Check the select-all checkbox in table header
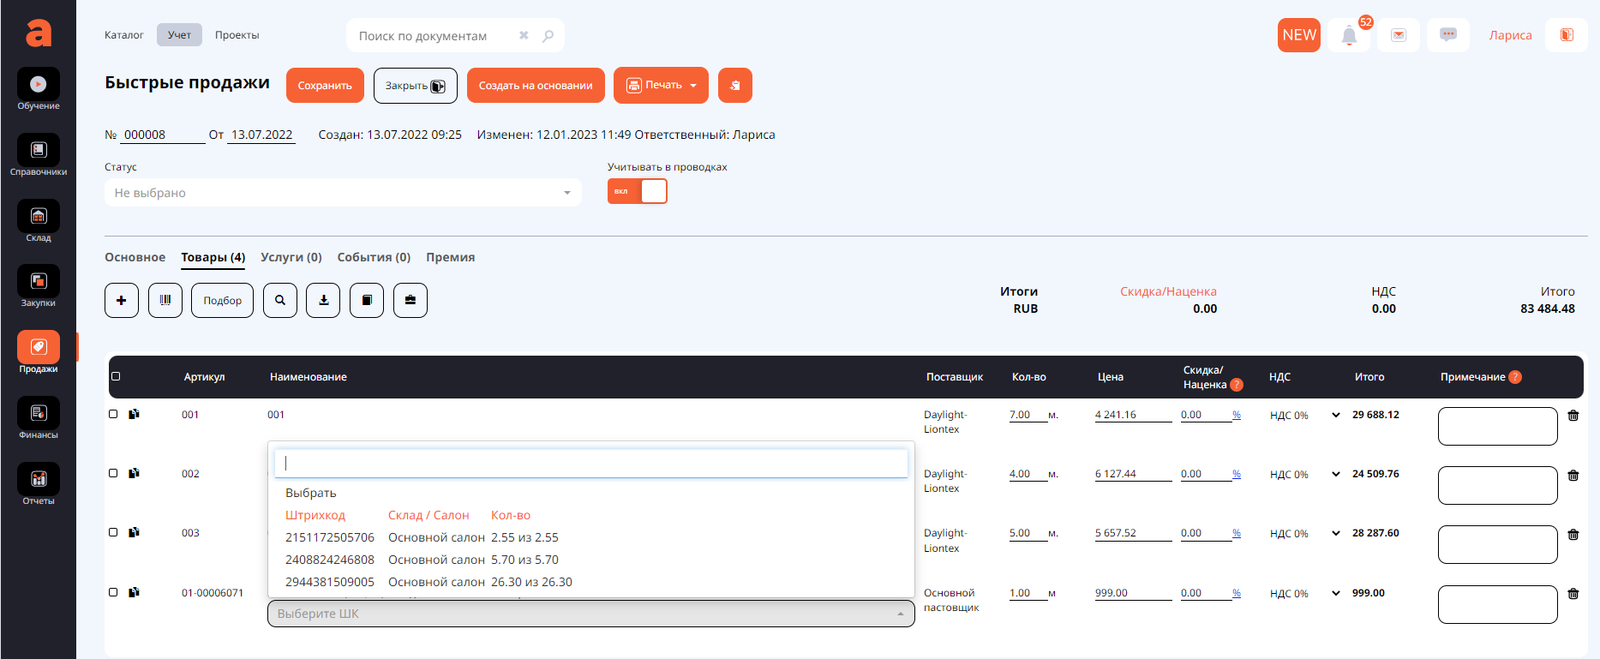 tap(116, 376)
